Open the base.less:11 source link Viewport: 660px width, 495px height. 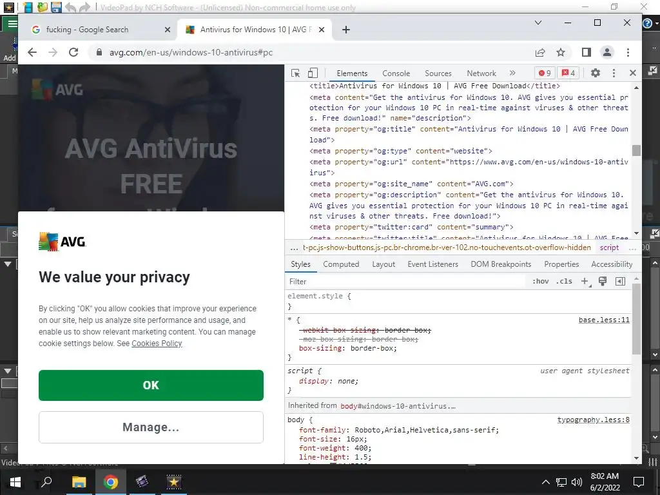[x=603, y=320]
